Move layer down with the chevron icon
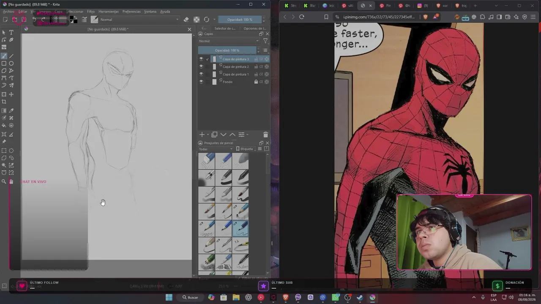This screenshot has height=304, width=541. 223,135
